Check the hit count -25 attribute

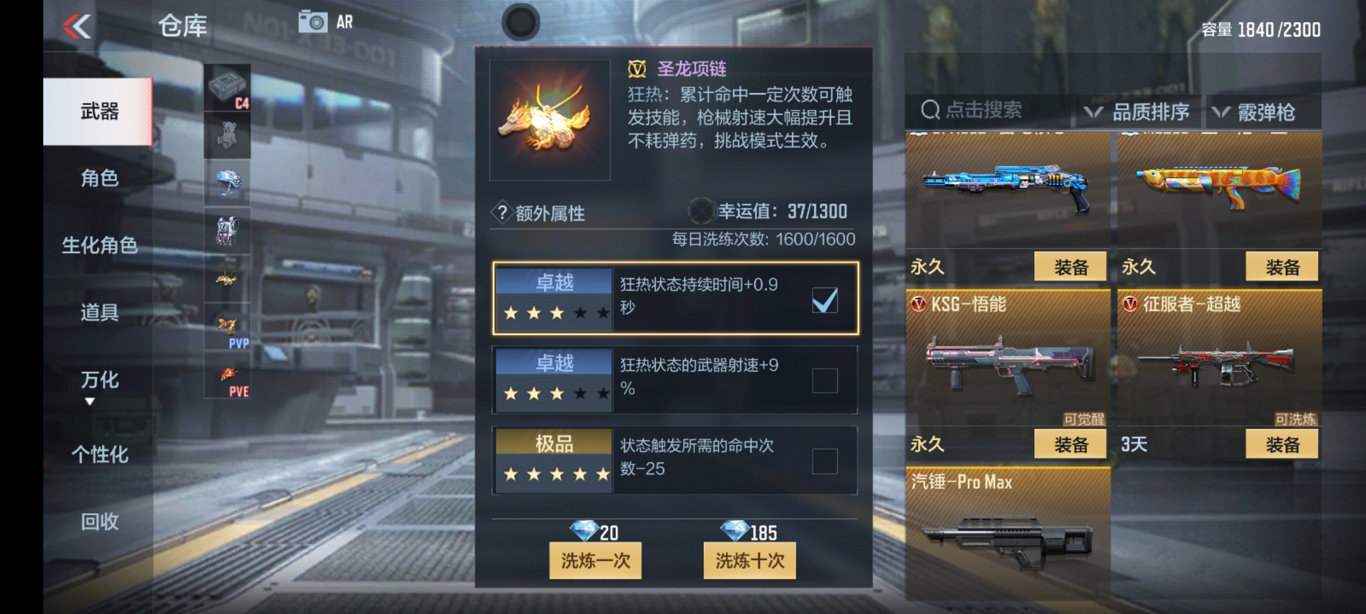tap(825, 461)
